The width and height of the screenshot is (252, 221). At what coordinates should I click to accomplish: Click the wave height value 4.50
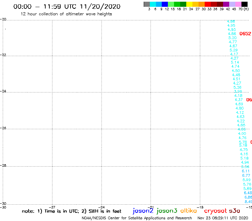click(236, 71)
